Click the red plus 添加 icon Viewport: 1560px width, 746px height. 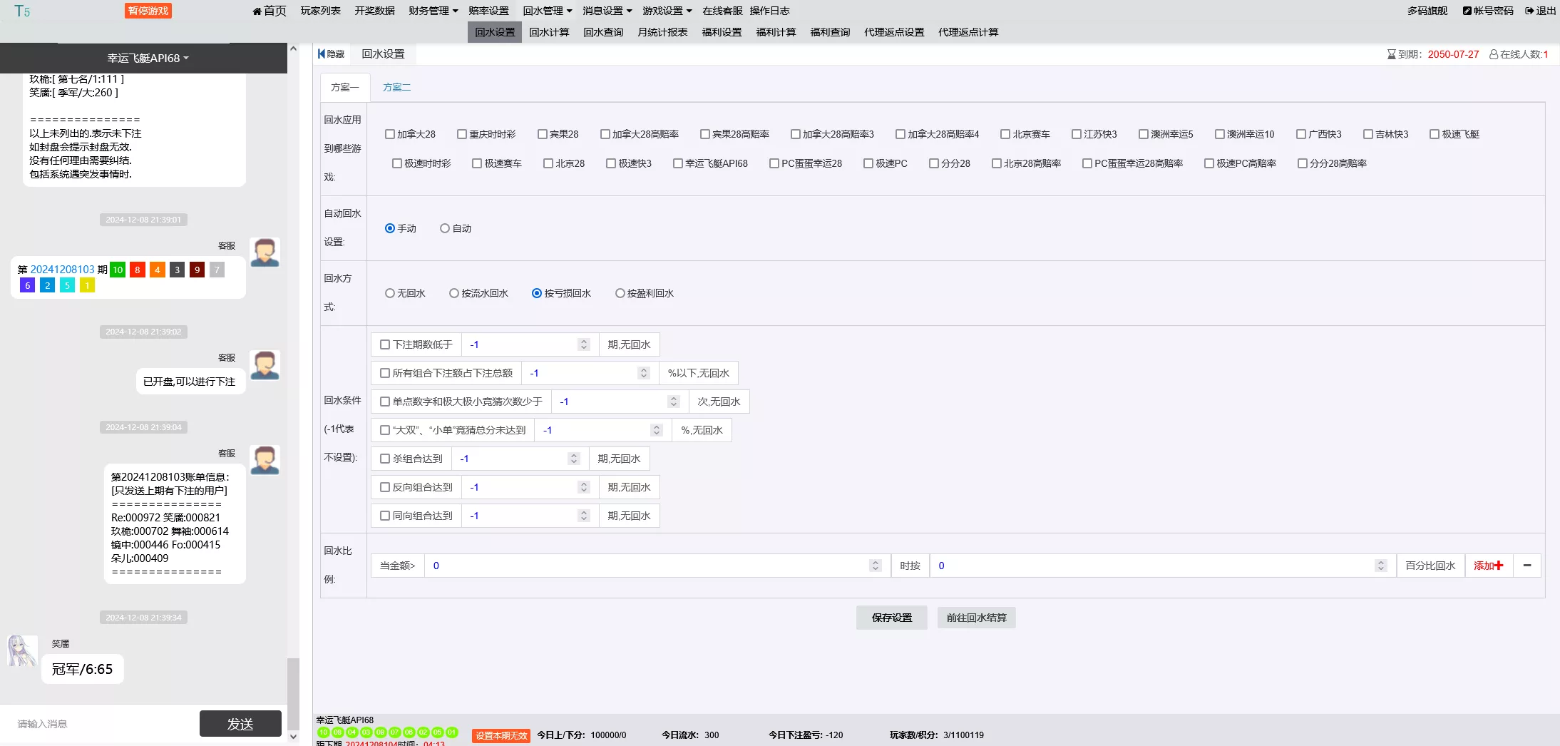coord(1499,566)
